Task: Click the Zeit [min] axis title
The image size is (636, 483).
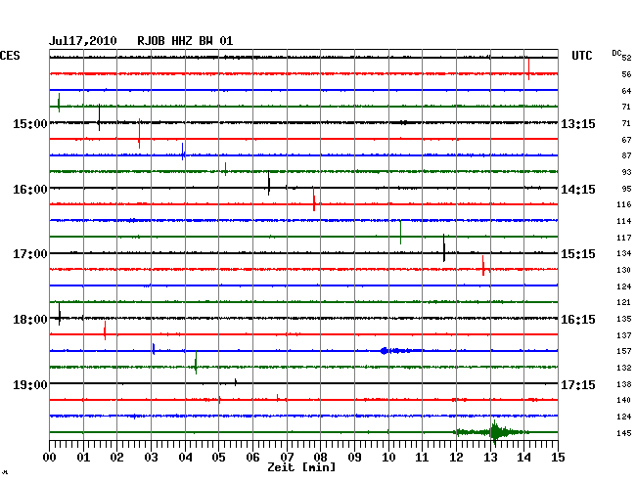Action: [301, 467]
